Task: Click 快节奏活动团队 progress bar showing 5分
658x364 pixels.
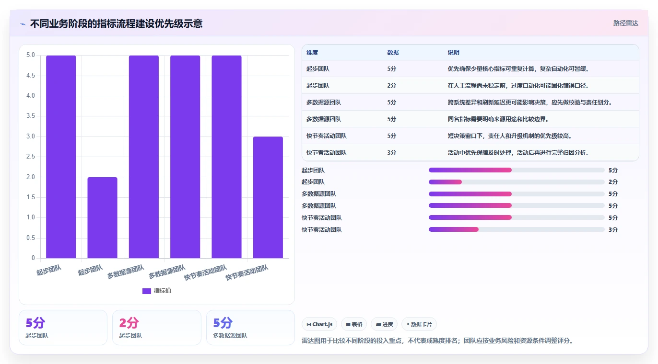Action: click(x=517, y=218)
